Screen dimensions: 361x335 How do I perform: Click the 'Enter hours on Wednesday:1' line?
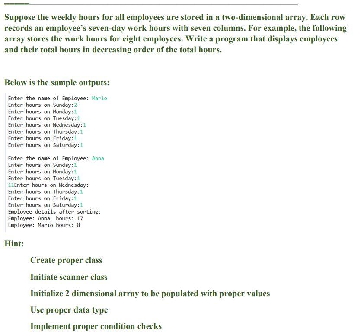coord(47,125)
